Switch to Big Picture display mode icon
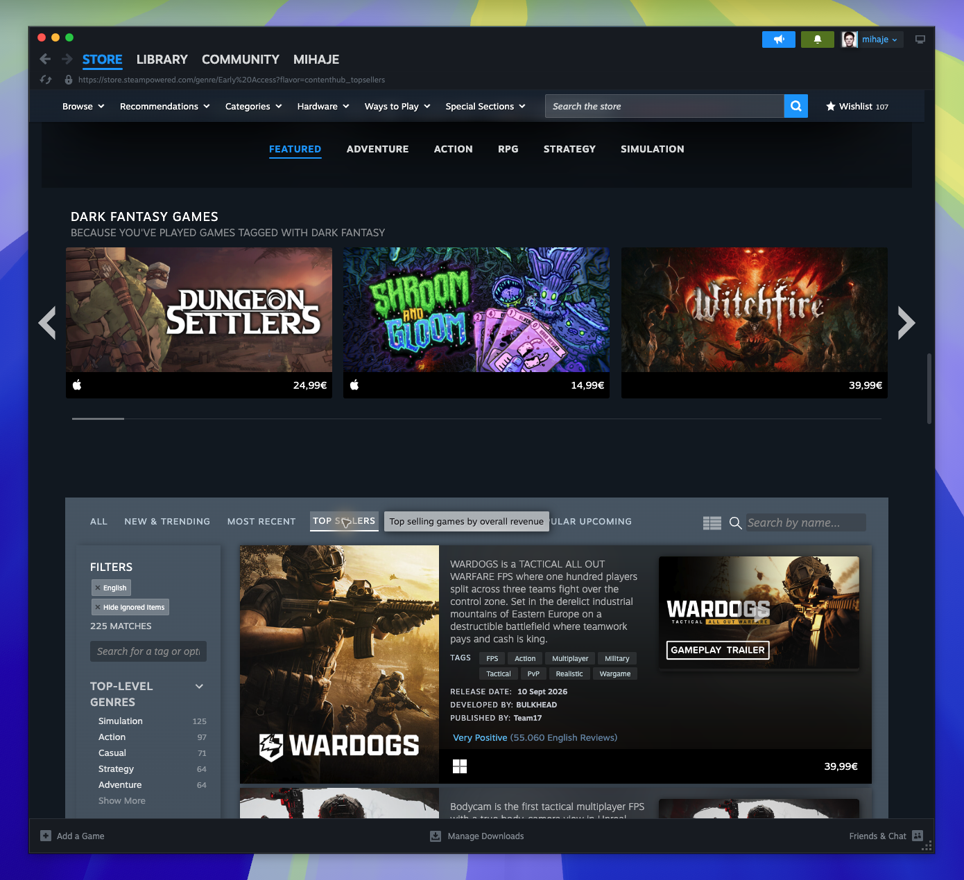 click(x=920, y=39)
